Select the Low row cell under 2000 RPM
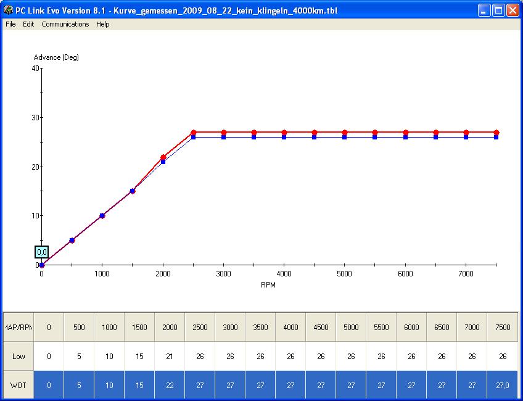This screenshot has height=401, width=523. point(170,357)
